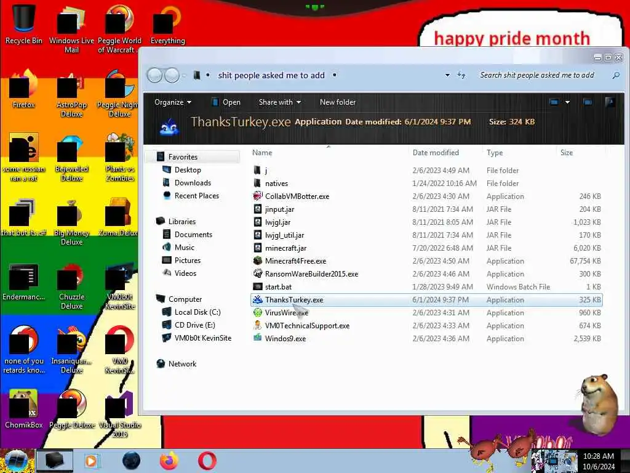Viewport: 630px width, 473px height.
Task: Open the media player taskbar icon
Action: click(91, 461)
